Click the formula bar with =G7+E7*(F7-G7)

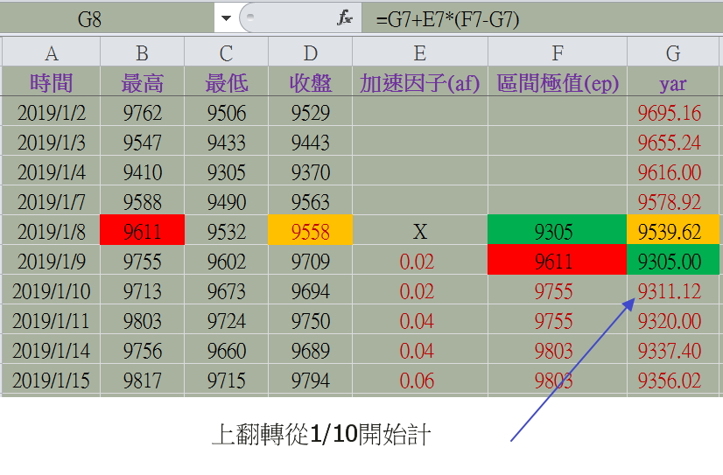[543, 19]
